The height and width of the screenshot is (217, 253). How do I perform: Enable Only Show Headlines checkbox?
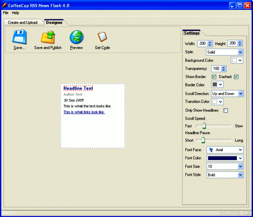[x=226, y=110]
